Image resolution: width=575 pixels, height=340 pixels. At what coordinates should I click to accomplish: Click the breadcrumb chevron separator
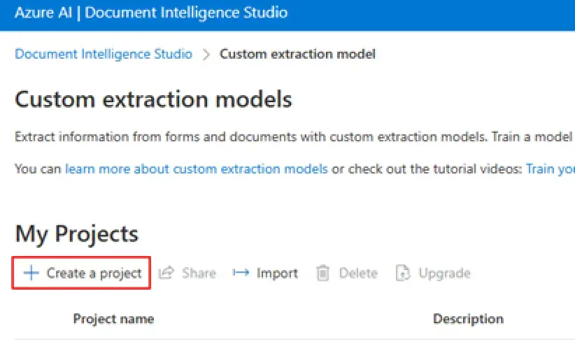pyautogui.click(x=206, y=55)
